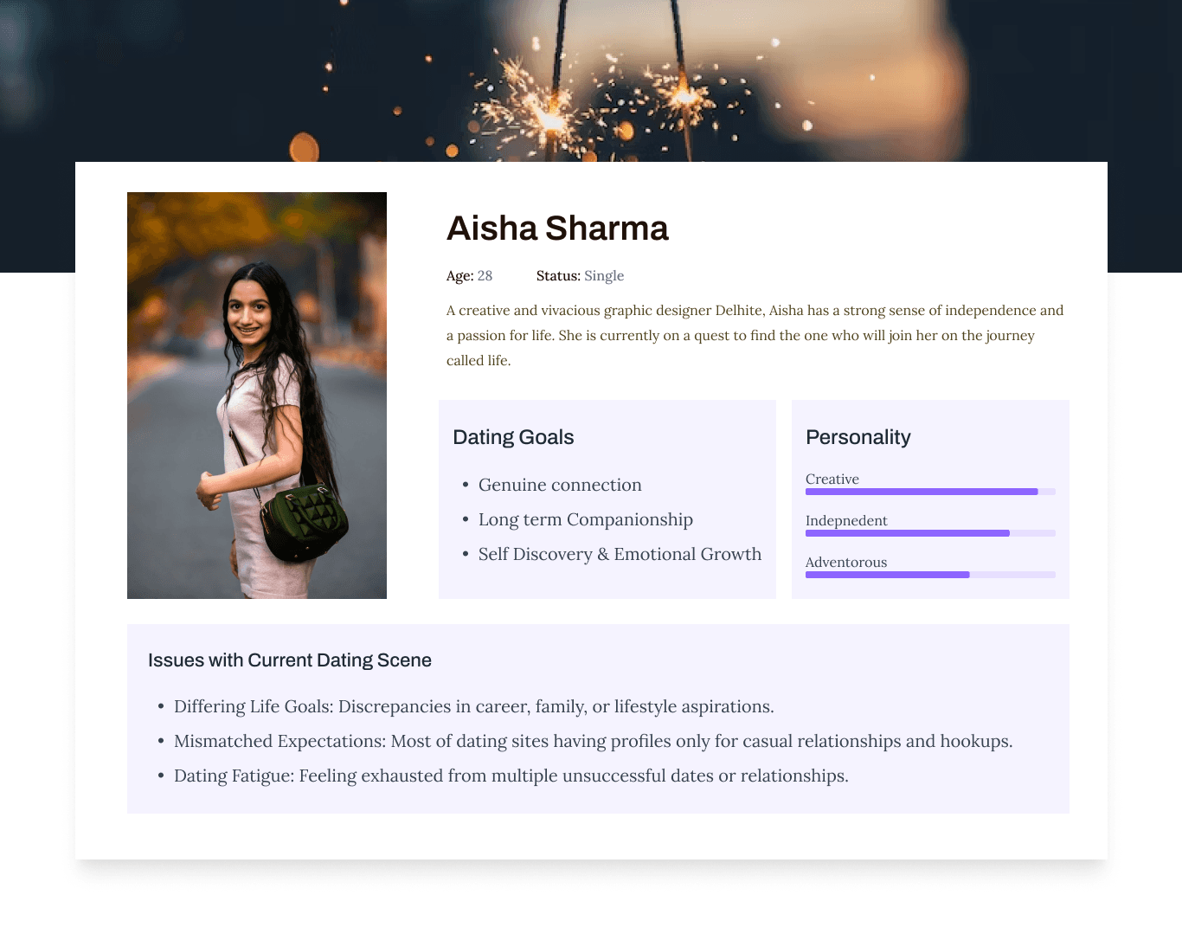1182x927 pixels.
Task: Select the Mismatched Expectations issue
Action: 593,741
